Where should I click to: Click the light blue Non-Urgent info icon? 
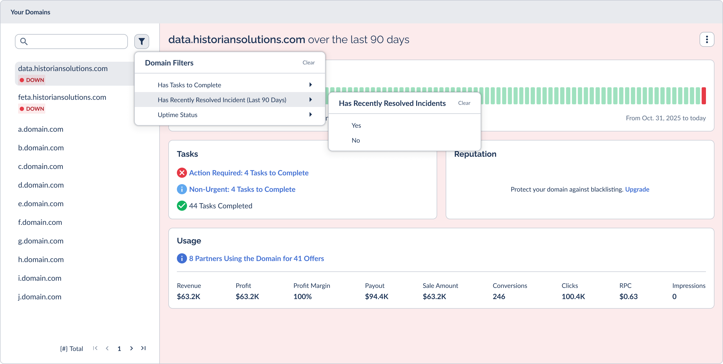coord(182,189)
